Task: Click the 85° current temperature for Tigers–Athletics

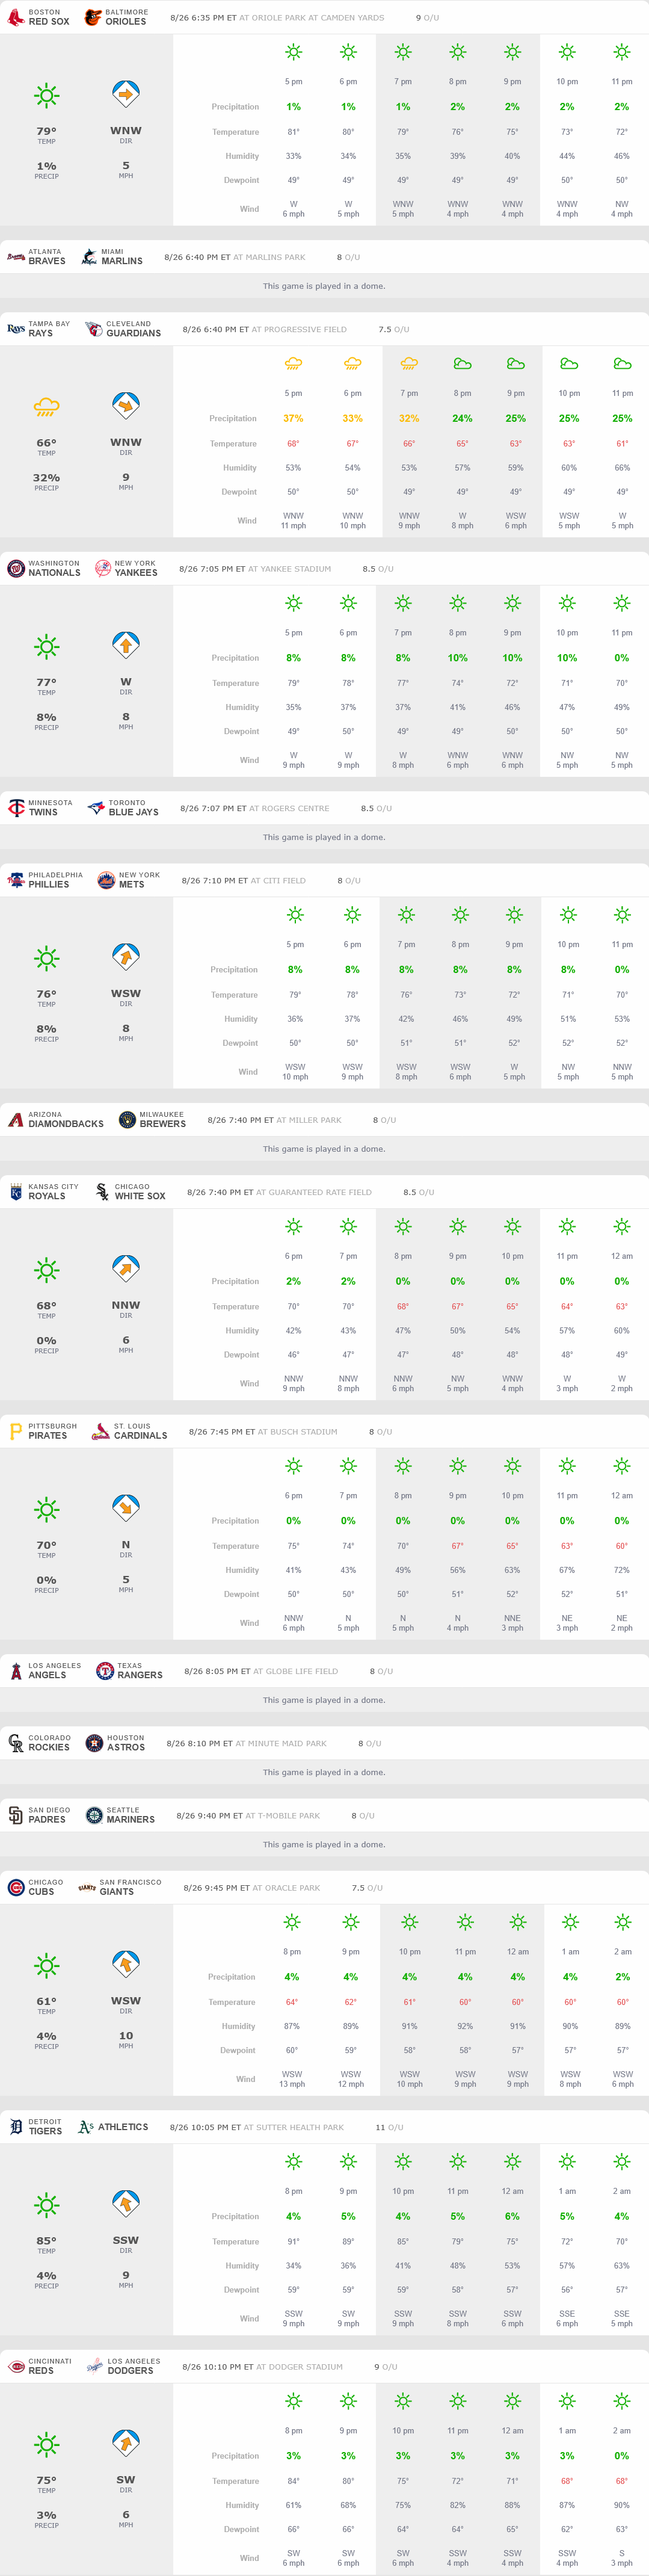Action: pos(46,2241)
